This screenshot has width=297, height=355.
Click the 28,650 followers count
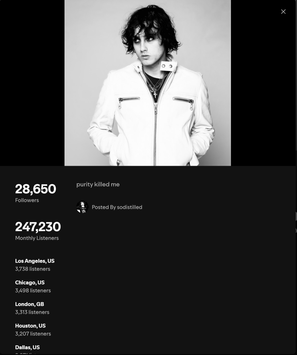click(35, 189)
